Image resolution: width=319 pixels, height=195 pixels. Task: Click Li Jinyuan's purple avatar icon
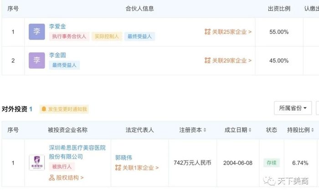[36, 60]
